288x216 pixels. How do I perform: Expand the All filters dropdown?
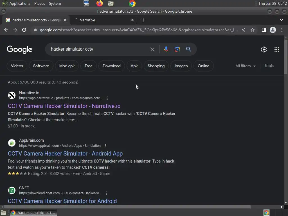pyautogui.click(x=246, y=66)
